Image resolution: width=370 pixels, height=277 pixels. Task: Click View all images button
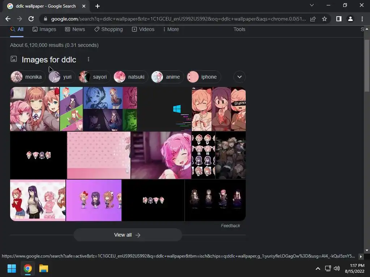pos(128,235)
